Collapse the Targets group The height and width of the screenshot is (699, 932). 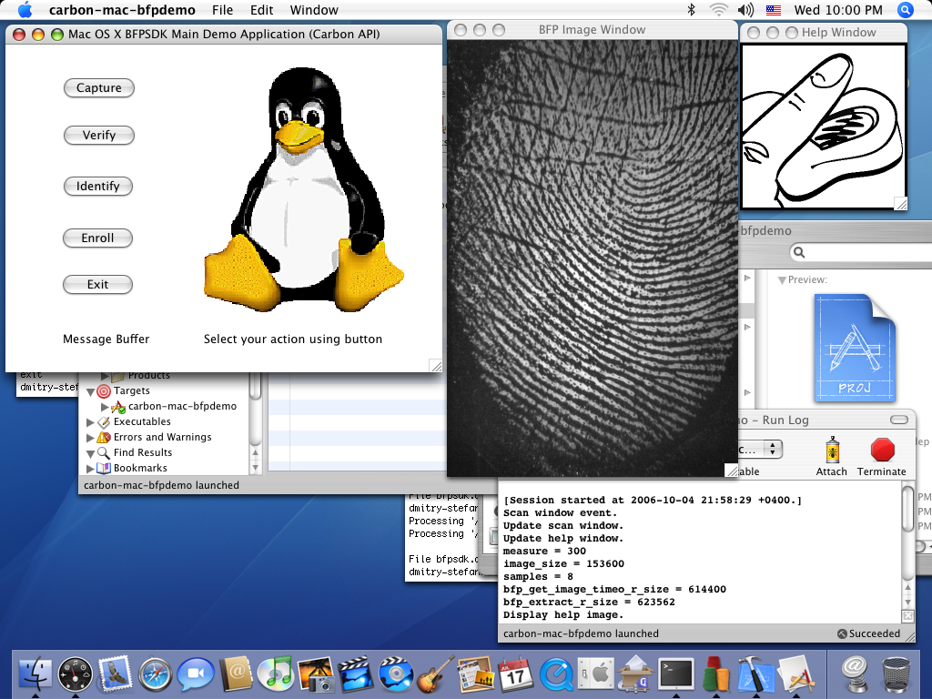coord(90,391)
